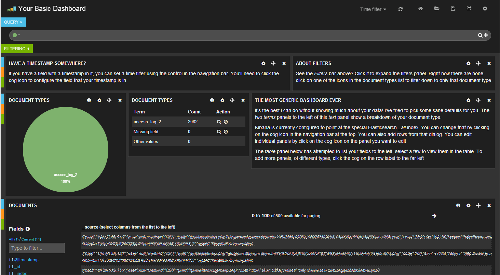This screenshot has height=275, width=500.
Task: Open the cog settings on the DOCUMENTS panel
Action: [x=468, y=205]
